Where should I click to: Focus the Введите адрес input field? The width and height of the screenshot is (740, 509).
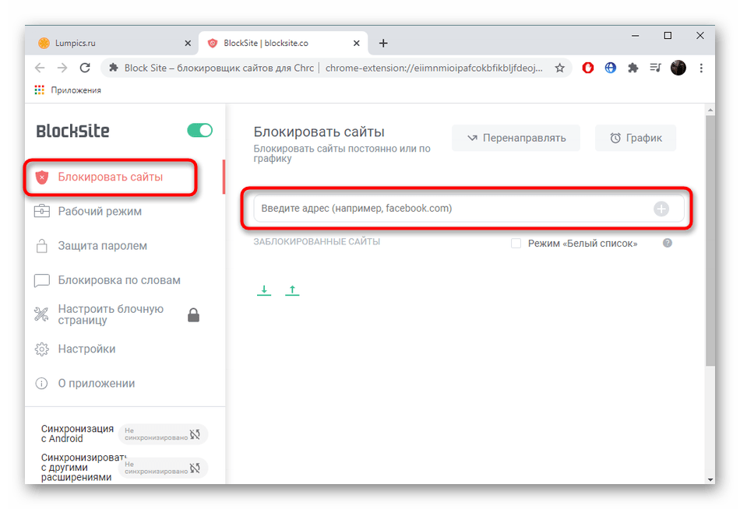[452, 209]
